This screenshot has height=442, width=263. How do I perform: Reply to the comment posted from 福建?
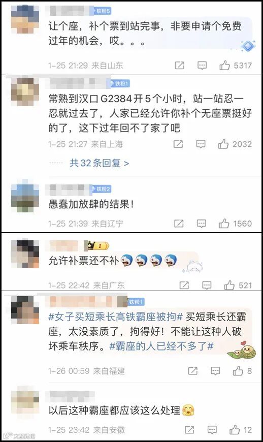(215, 371)
